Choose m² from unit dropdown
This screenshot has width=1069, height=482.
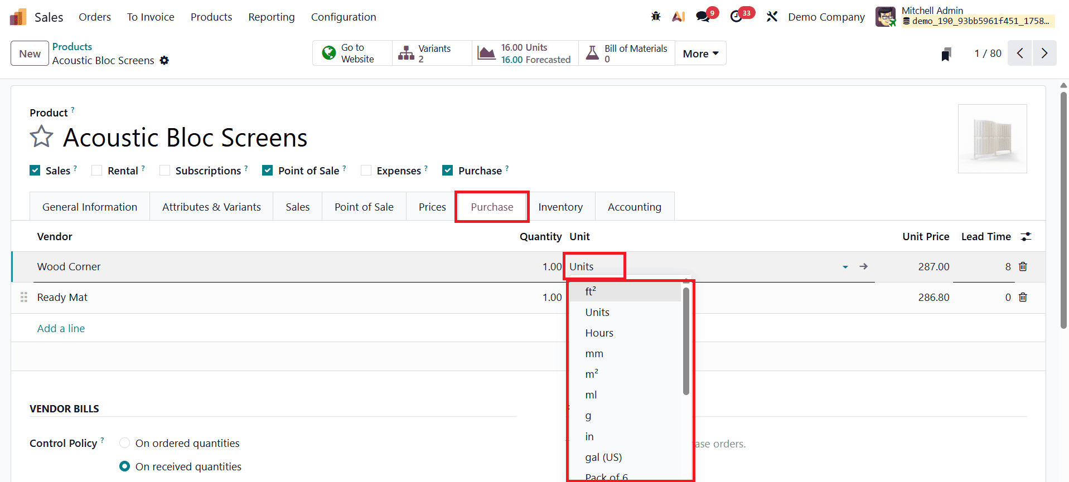(x=625, y=374)
